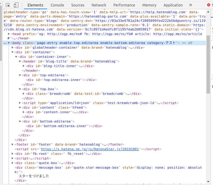
Task: Open the Network tab
Action: (99, 5)
